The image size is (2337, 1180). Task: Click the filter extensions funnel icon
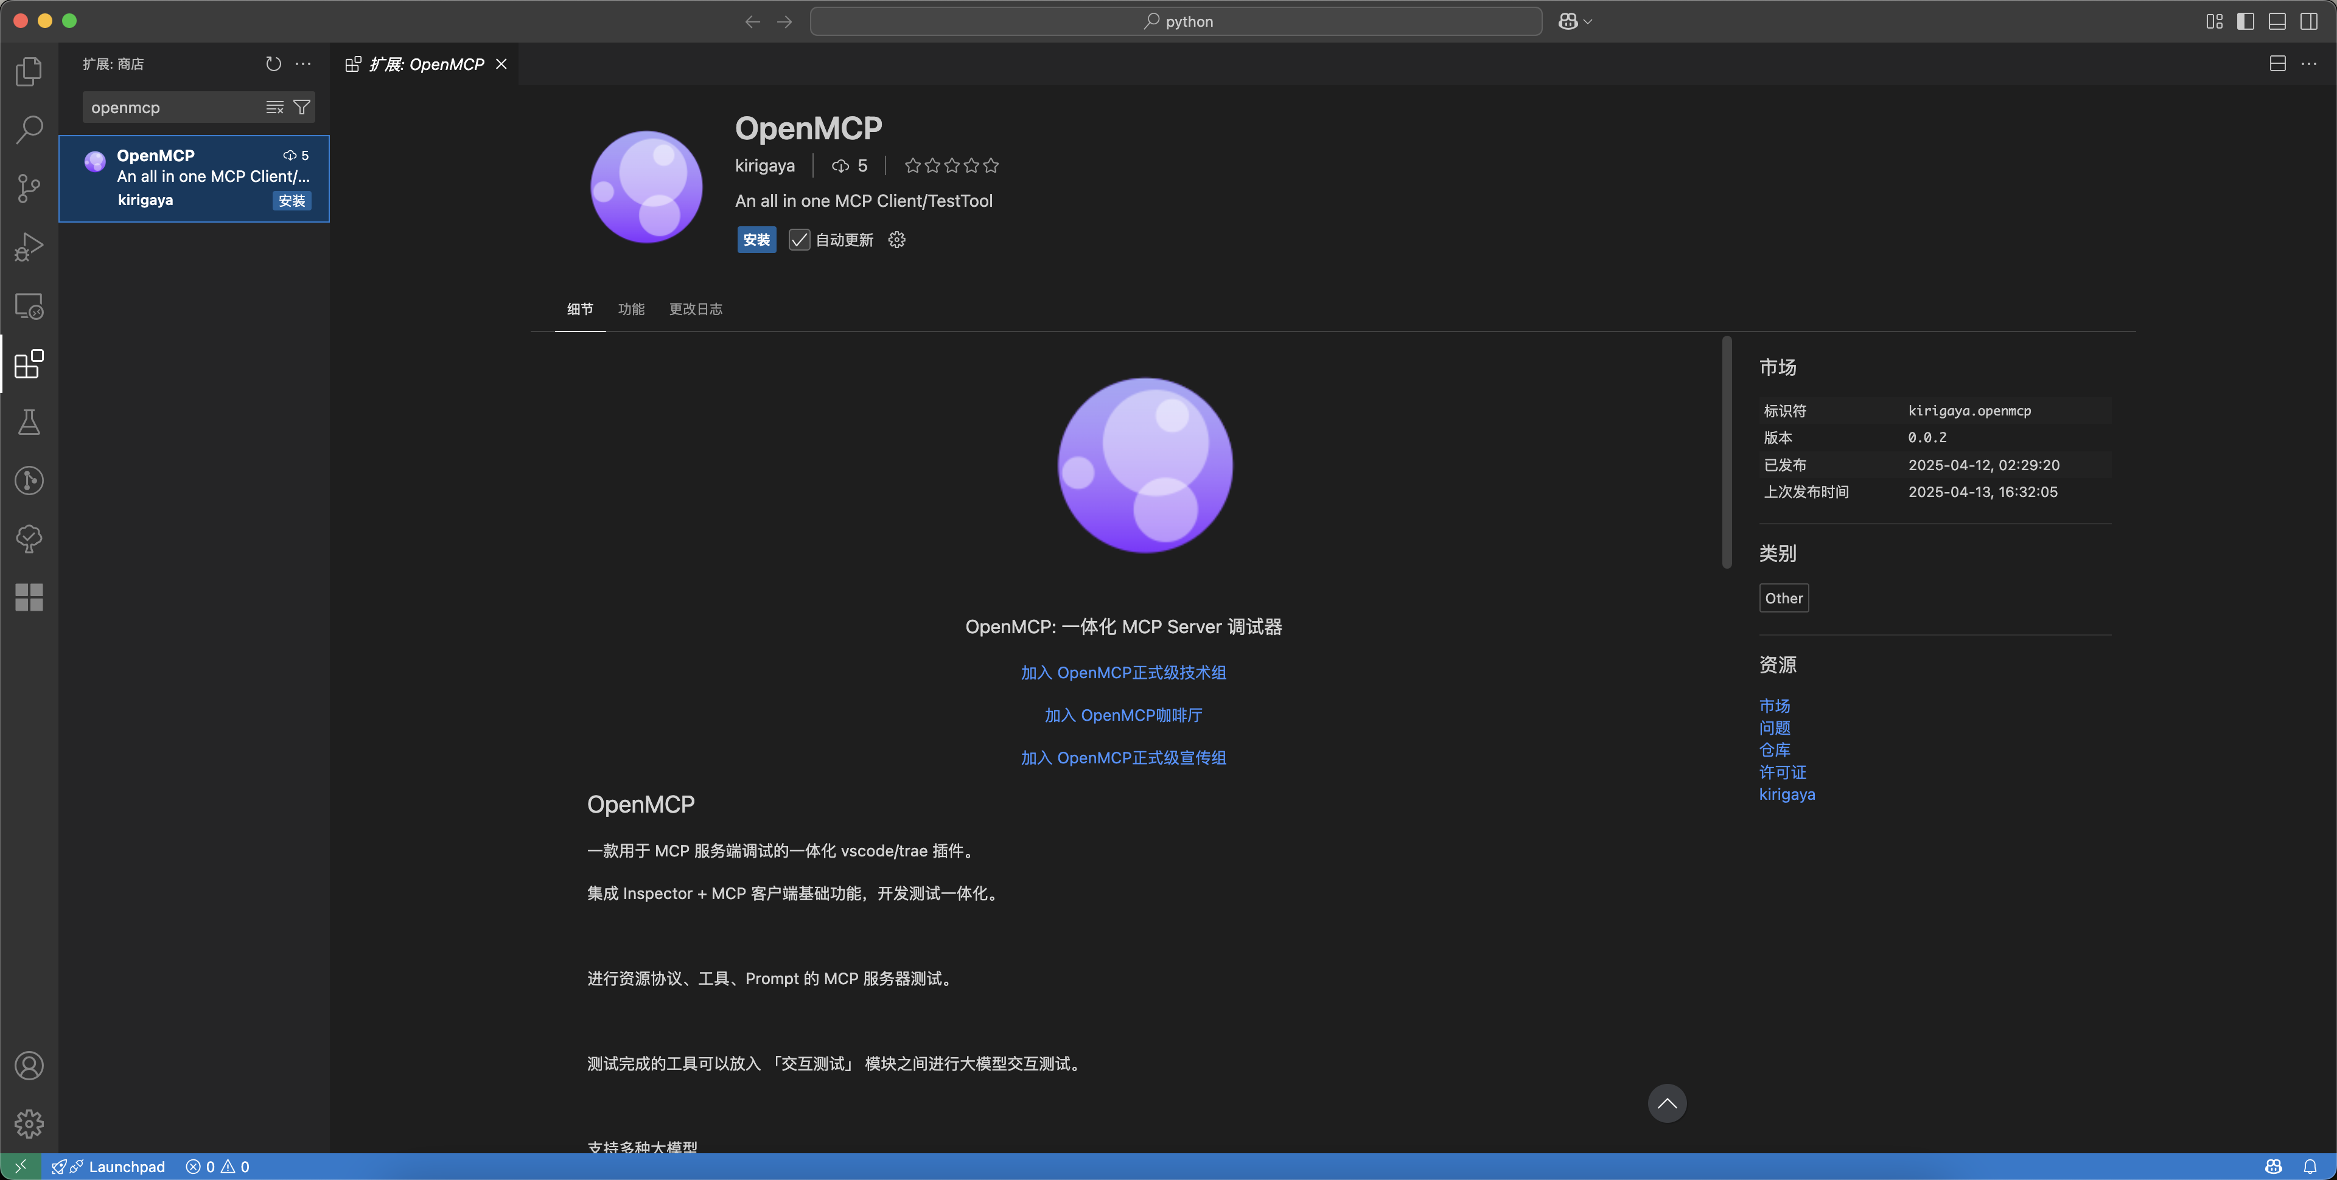302,107
